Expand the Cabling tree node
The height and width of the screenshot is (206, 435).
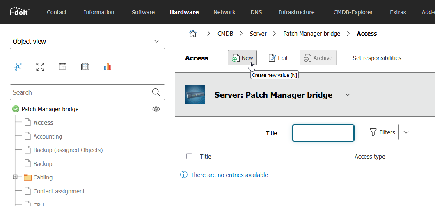[15, 177]
